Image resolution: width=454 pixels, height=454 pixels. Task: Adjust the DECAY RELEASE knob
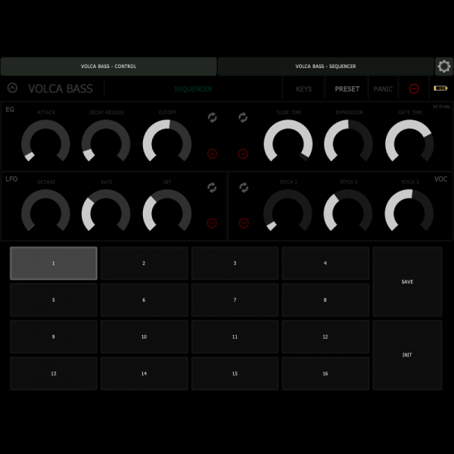coord(106,141)
